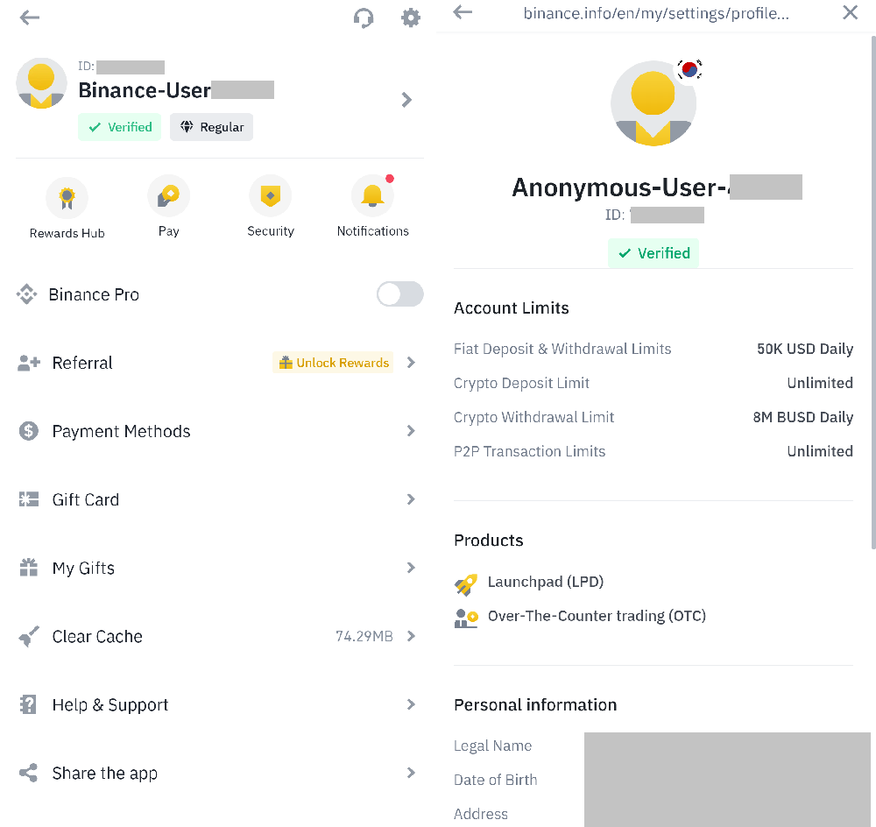Expand Help & Support chevron

411,704
